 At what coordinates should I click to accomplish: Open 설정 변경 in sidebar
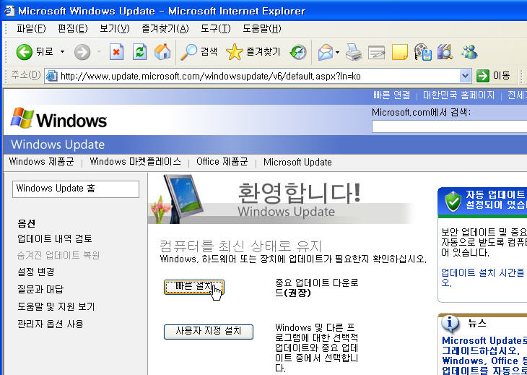coord(35,272)
